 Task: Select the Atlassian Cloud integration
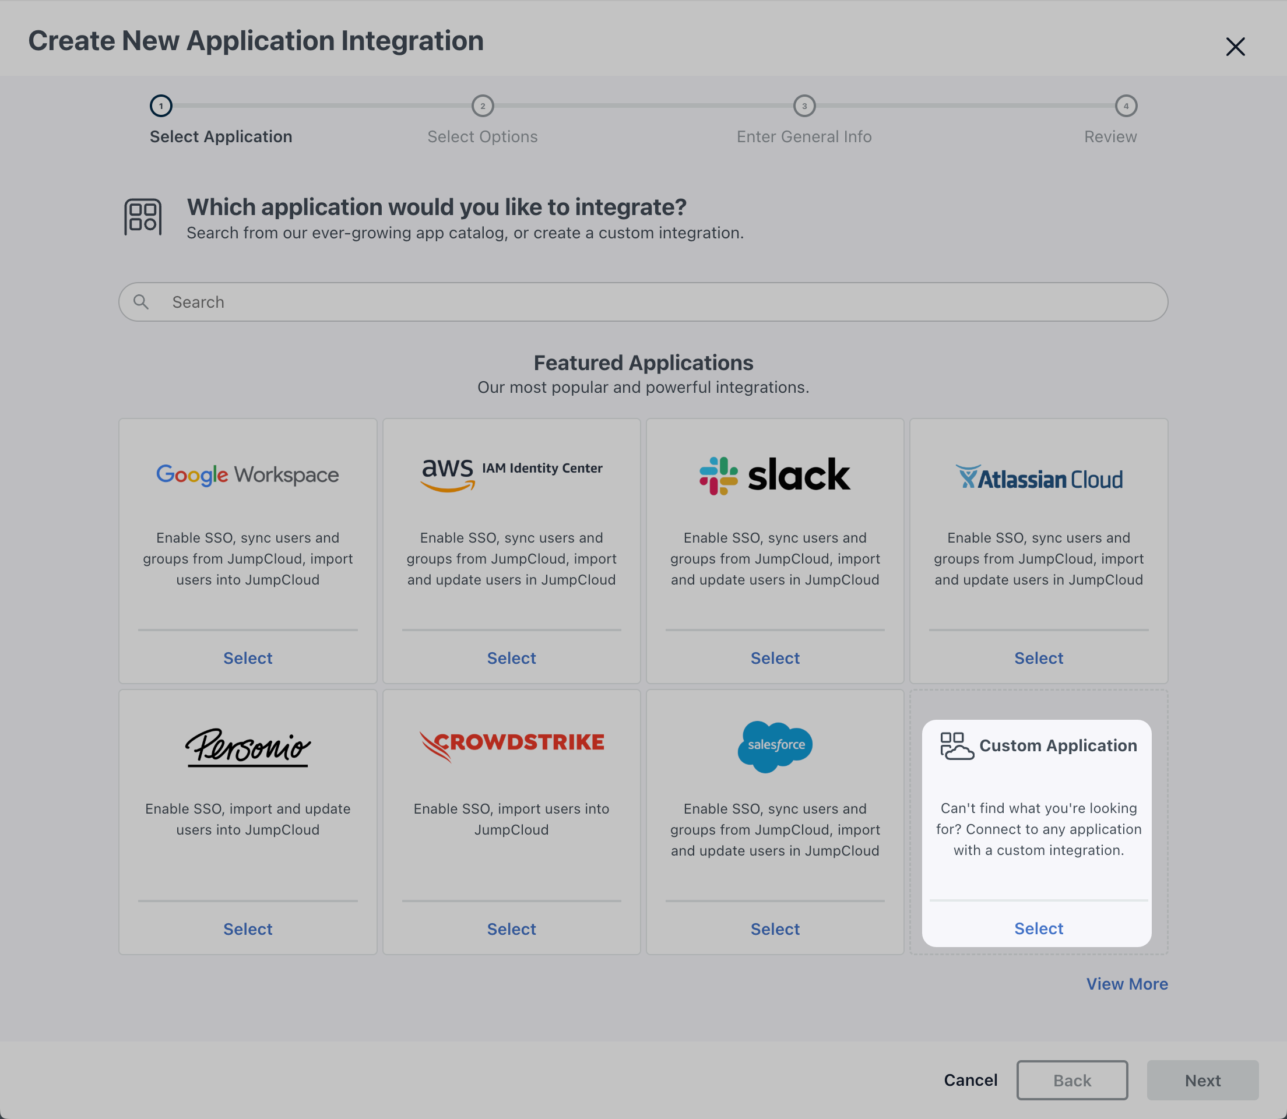(1039, 658)
